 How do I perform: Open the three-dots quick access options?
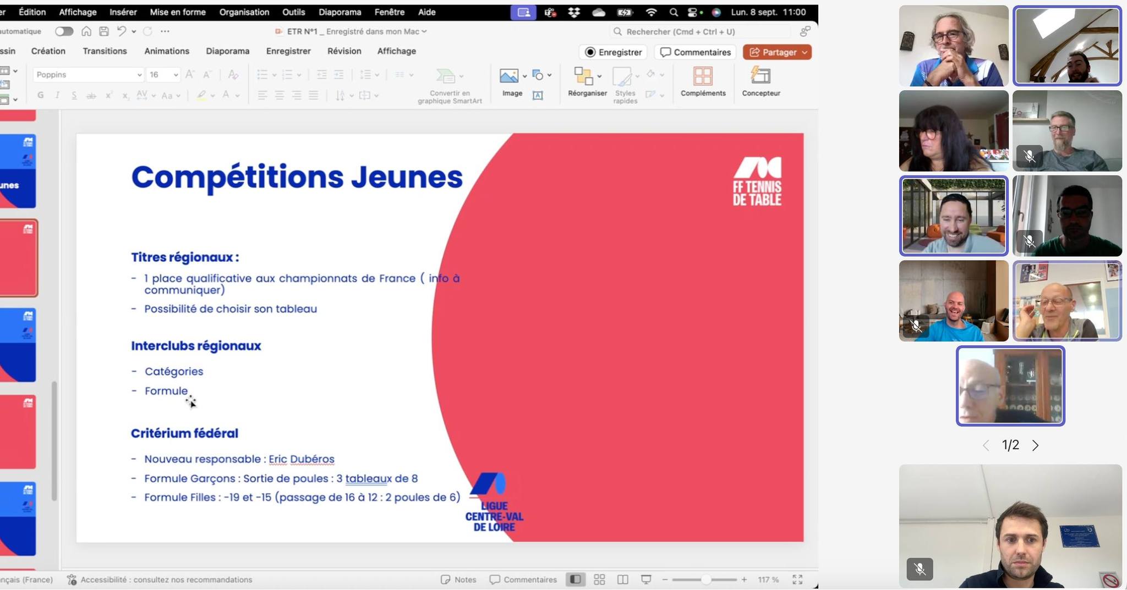pos(165,31)
